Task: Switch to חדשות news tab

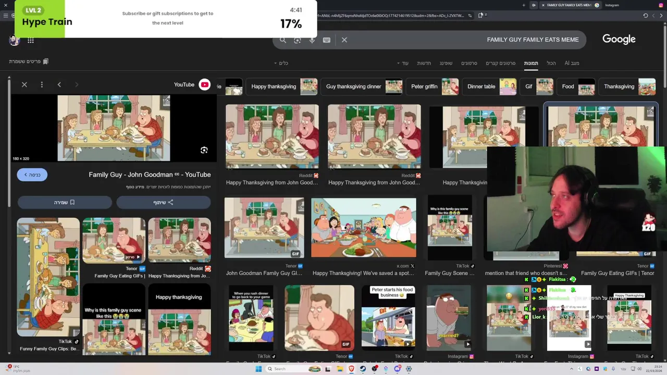Action: [424, 63]
